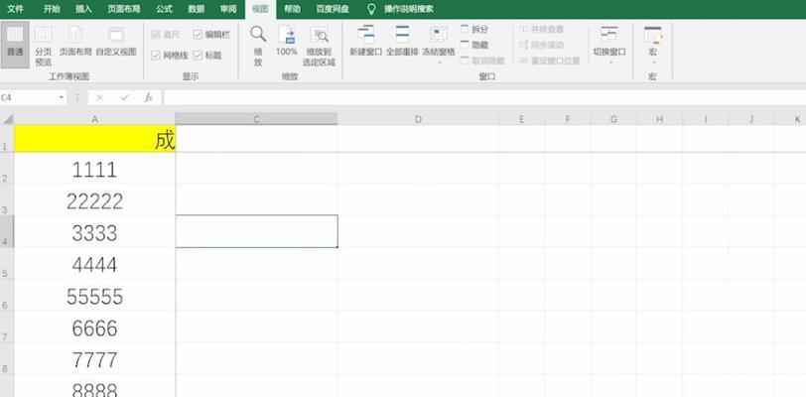Click the cell containing 3333
This screenshot has width=806, height=397.
pyautogui.click(x=94, y=232)
